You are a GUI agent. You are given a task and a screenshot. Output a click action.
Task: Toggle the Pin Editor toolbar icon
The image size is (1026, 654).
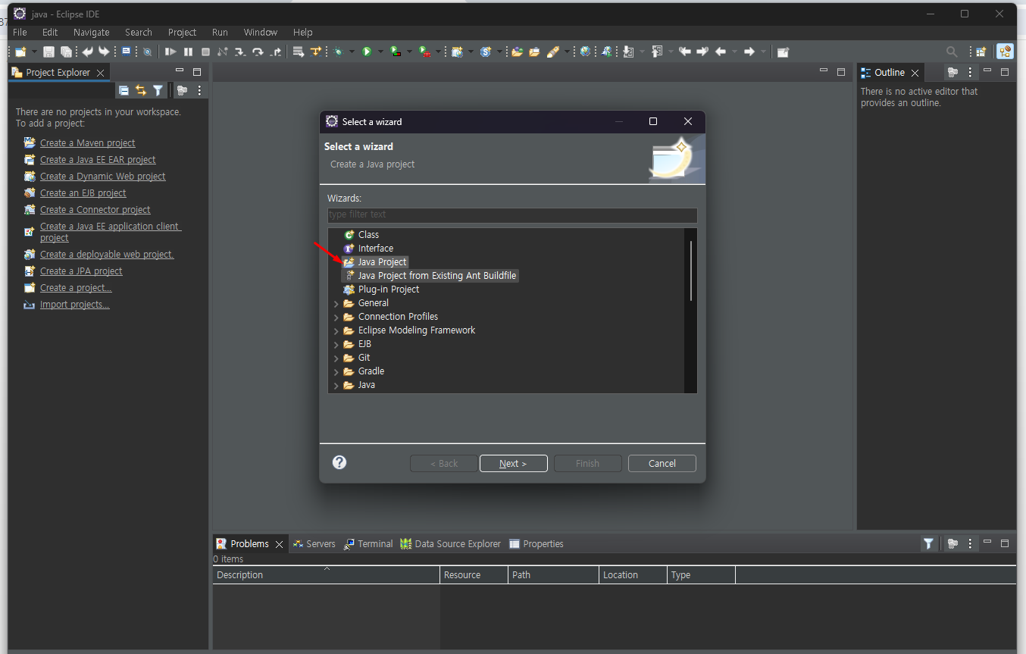point(784,52)
